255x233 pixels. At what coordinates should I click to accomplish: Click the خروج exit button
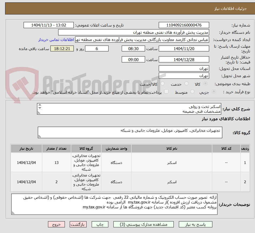click(x=56, y=224)
